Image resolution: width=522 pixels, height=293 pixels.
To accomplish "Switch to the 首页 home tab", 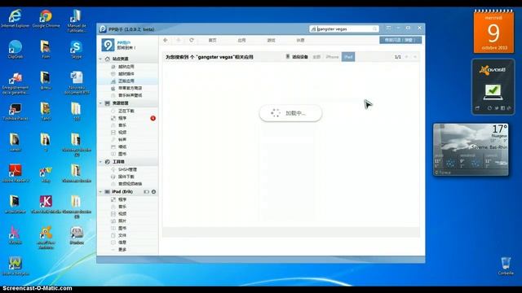I will point(212,40).
